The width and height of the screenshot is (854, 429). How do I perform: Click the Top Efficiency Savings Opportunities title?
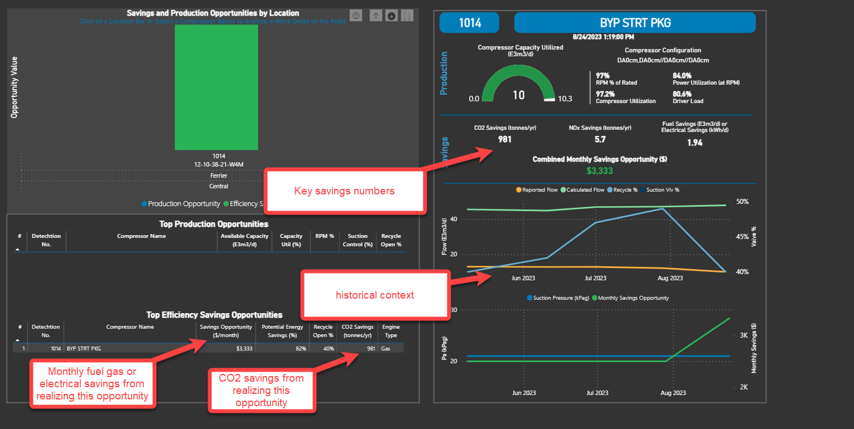pyautogui.click(x=214, y=315)
